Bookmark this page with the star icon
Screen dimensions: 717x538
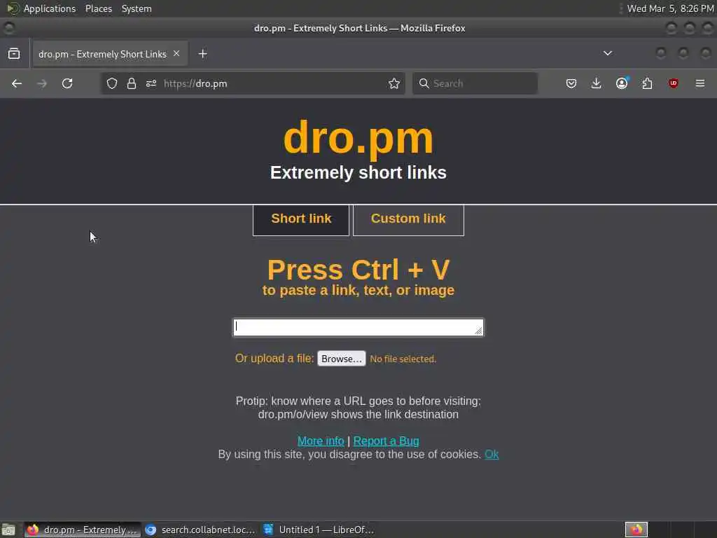coord(394,83)
